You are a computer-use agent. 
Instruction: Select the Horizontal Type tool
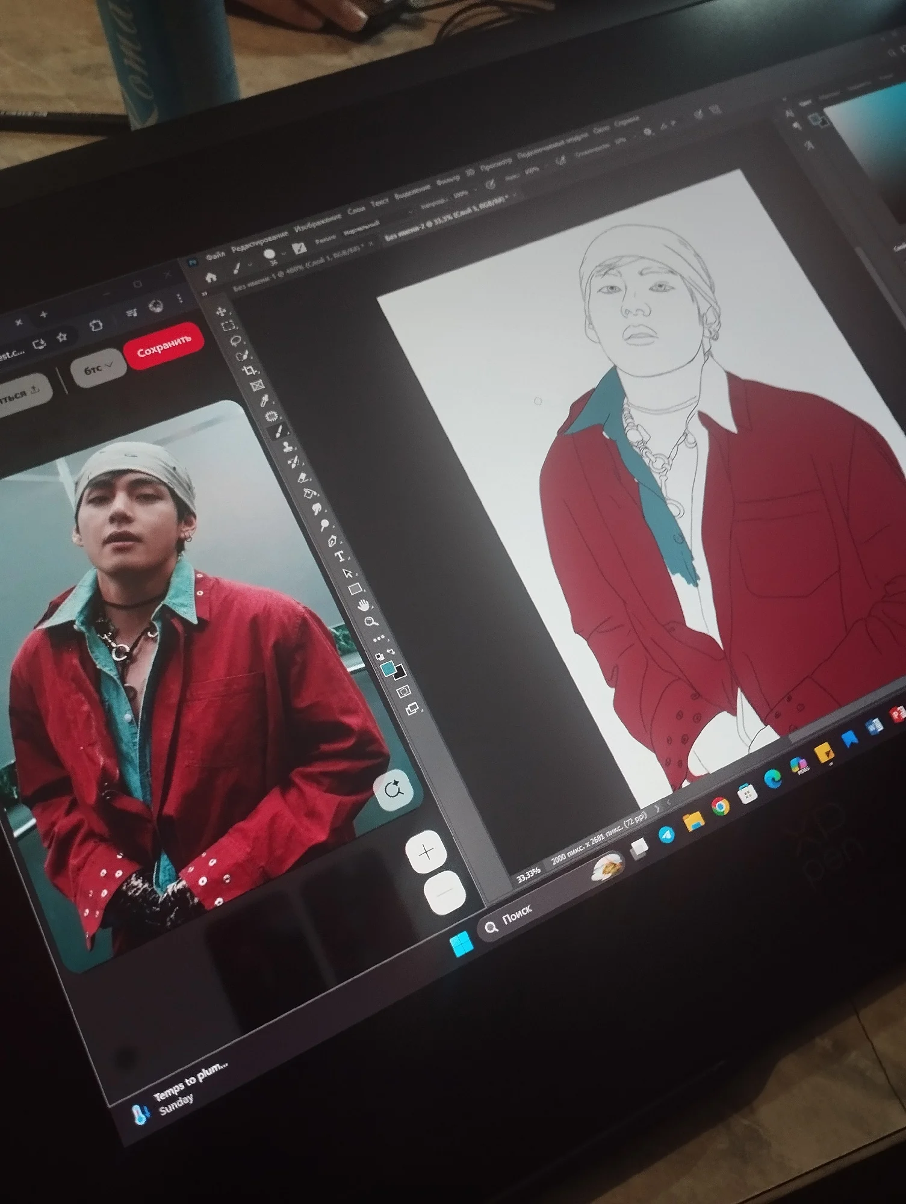point(340,556)
